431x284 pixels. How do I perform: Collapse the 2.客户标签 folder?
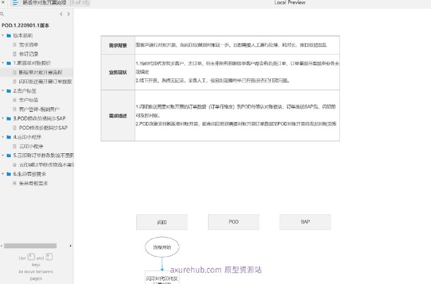pos(3,91)
